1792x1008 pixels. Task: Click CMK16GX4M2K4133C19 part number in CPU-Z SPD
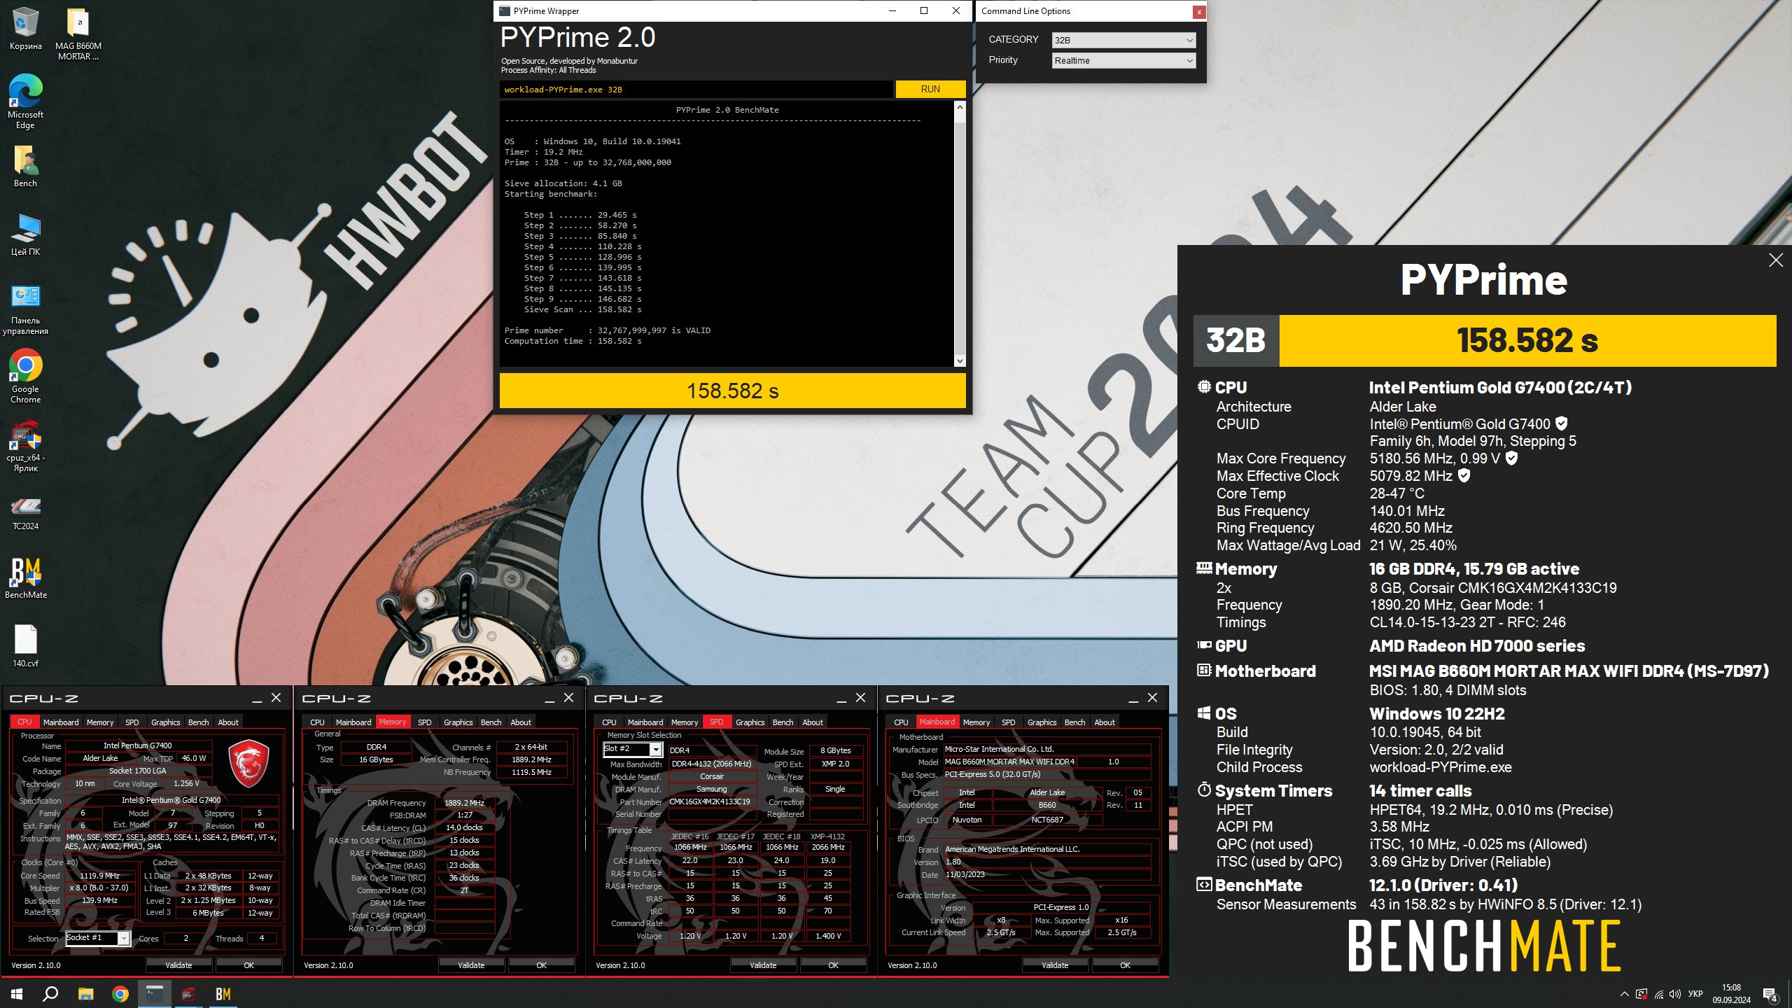(710, 801)
